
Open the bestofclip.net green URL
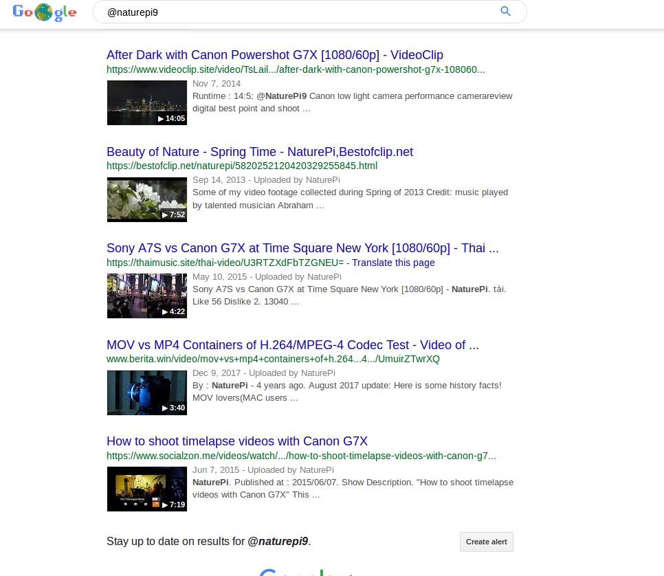(x=242, y=166)
